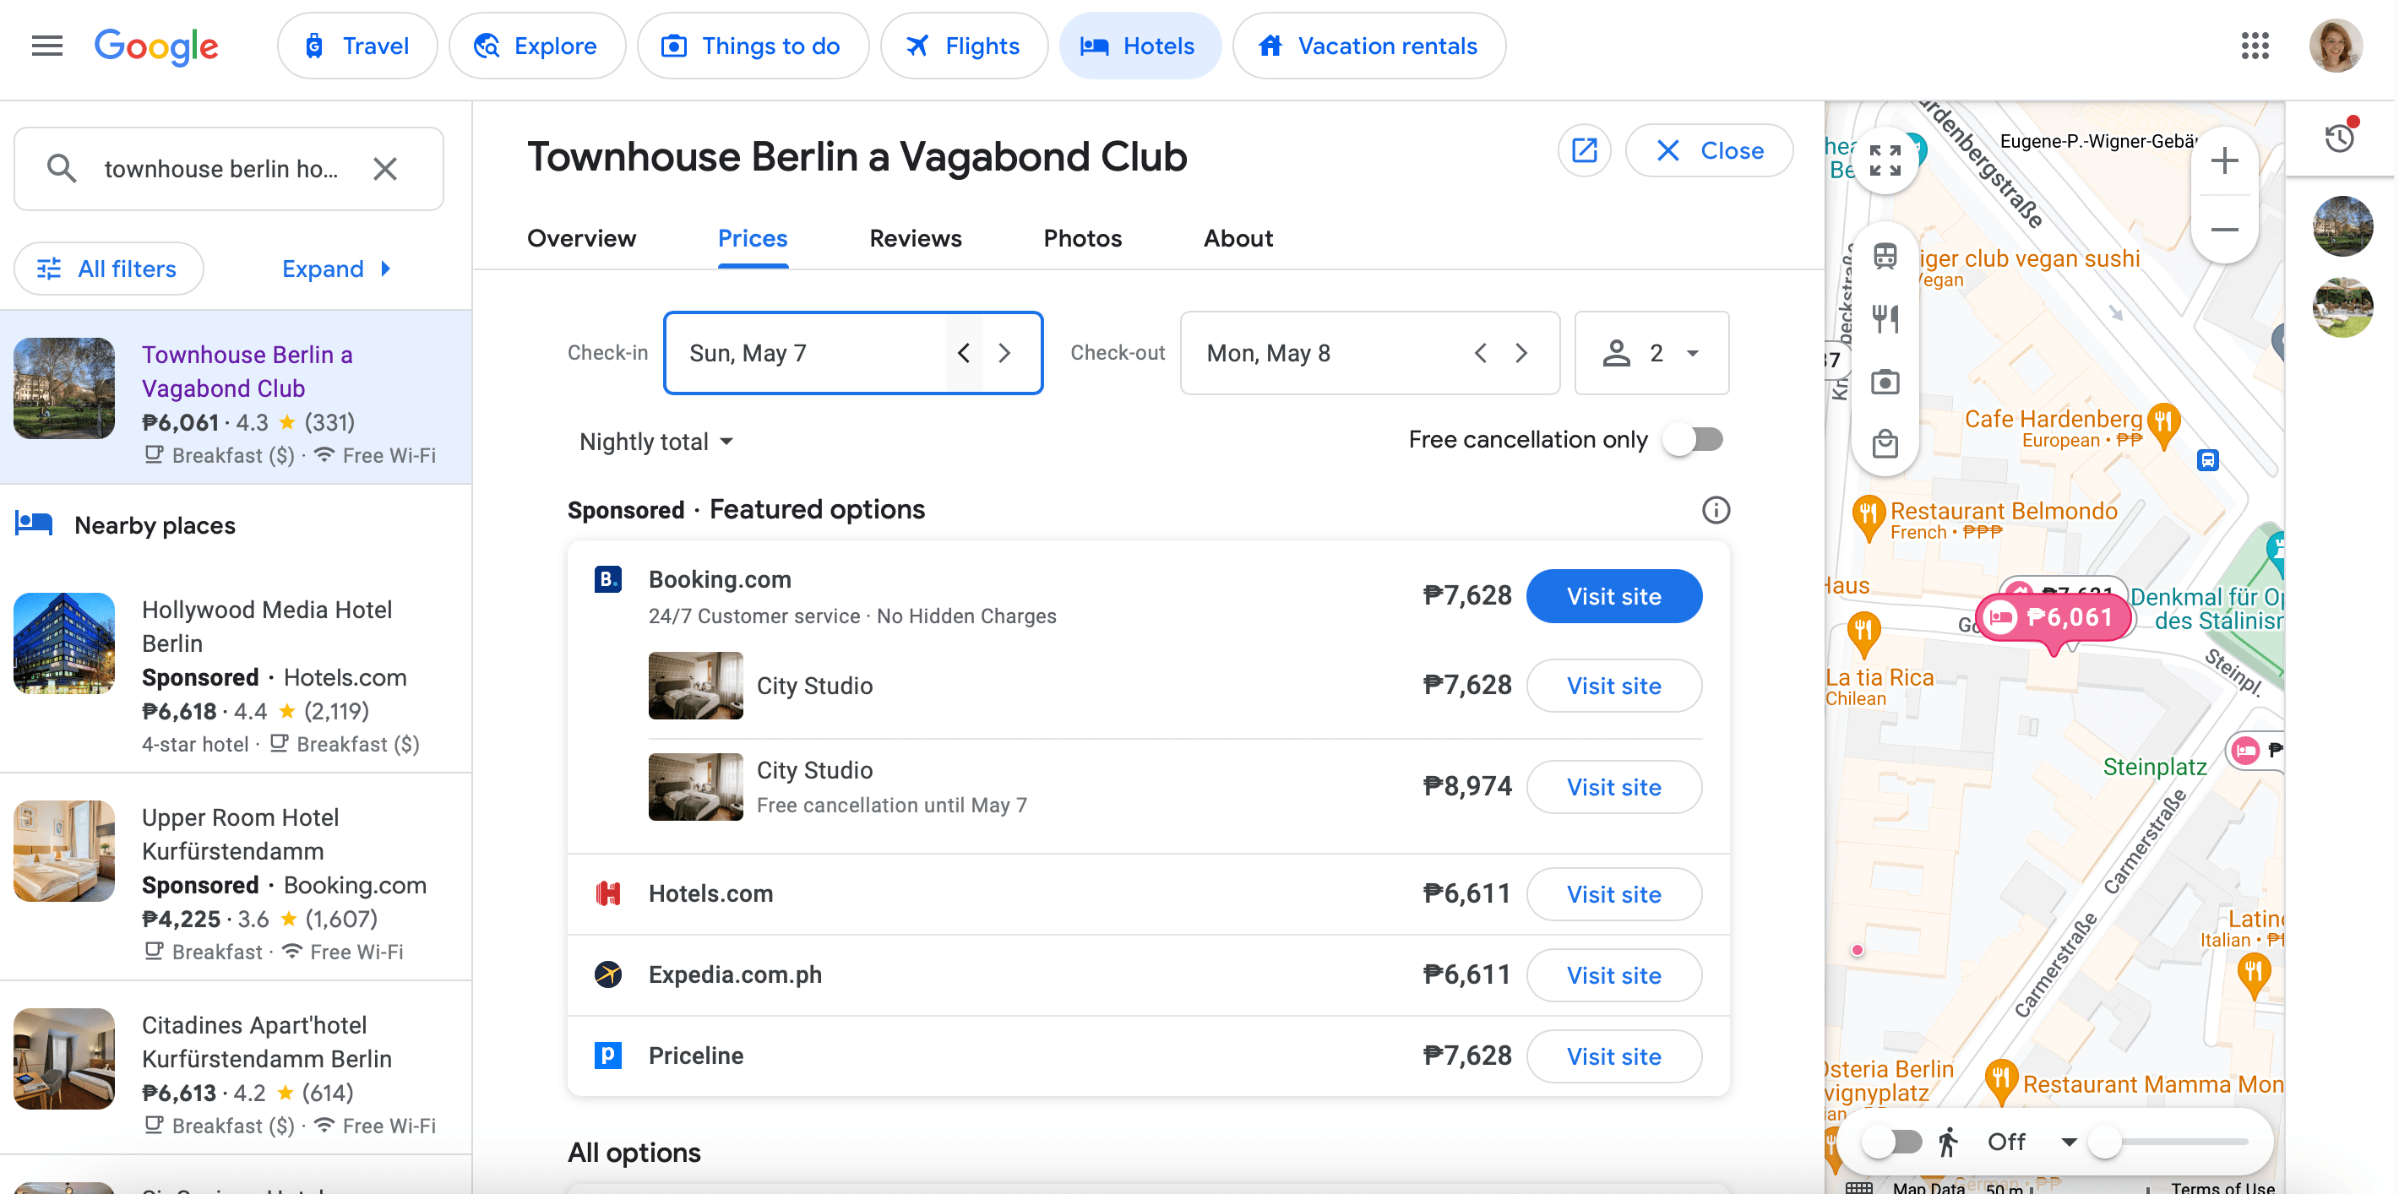Screen dimensions: 2399x1194
Task: Open Citadines Apart'hotel Kurfürstendamm Berlin listing
Action: click(x=236, y=1067)
